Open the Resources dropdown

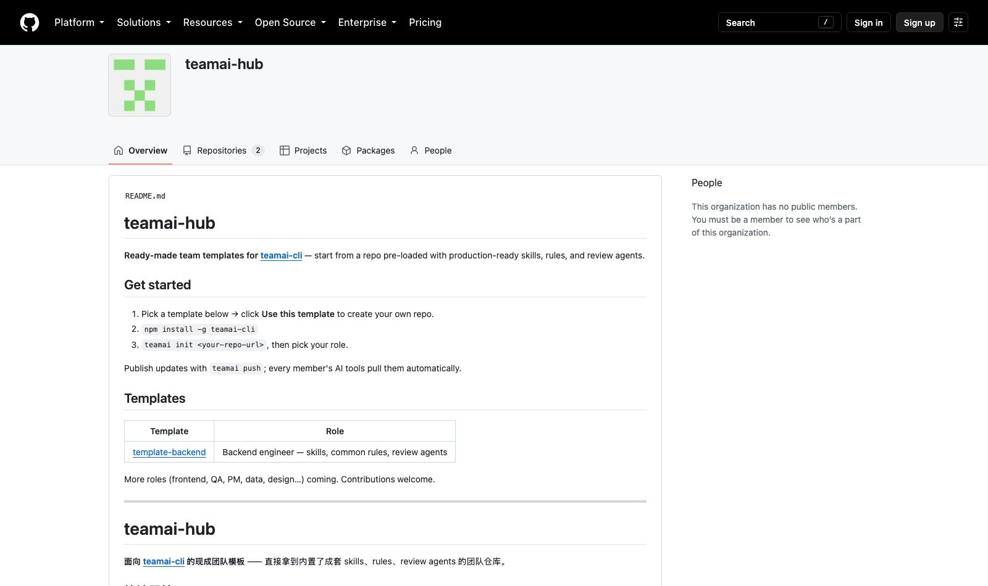pos(212,22)
